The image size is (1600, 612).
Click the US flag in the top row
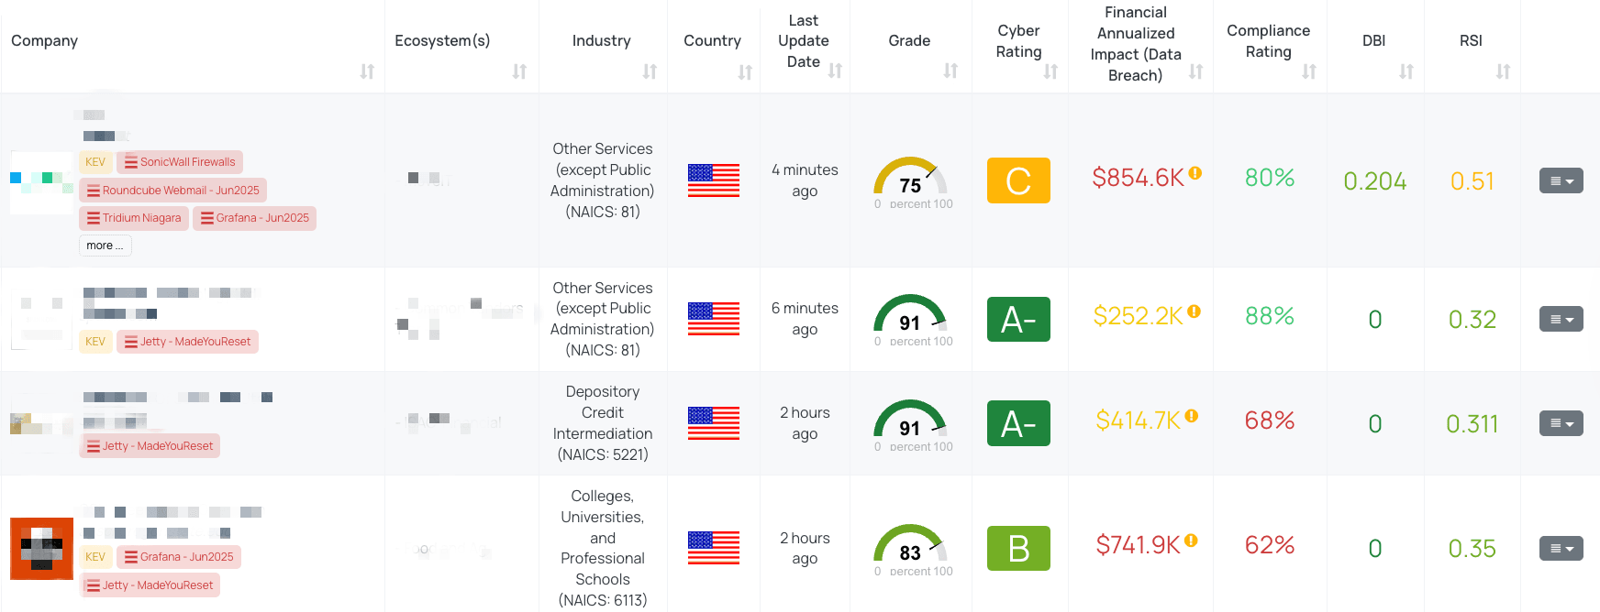pos(714,181)
